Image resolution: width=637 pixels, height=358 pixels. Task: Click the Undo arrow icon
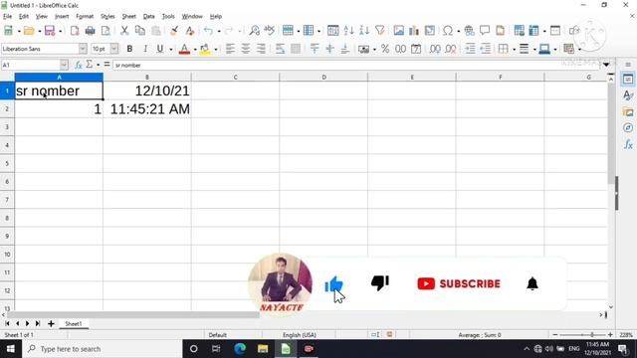click(x=208, y=31)
